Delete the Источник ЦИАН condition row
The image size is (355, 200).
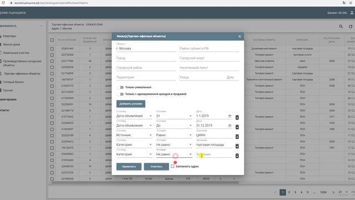click(x=237, y=137)
